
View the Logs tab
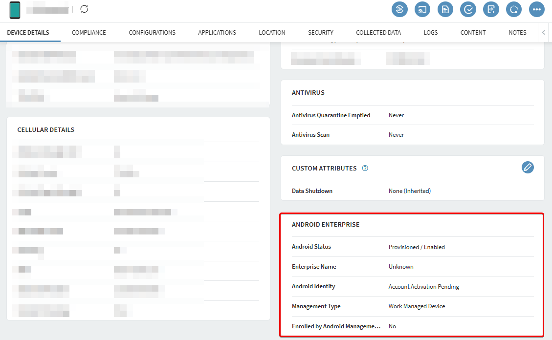[431, 33]
